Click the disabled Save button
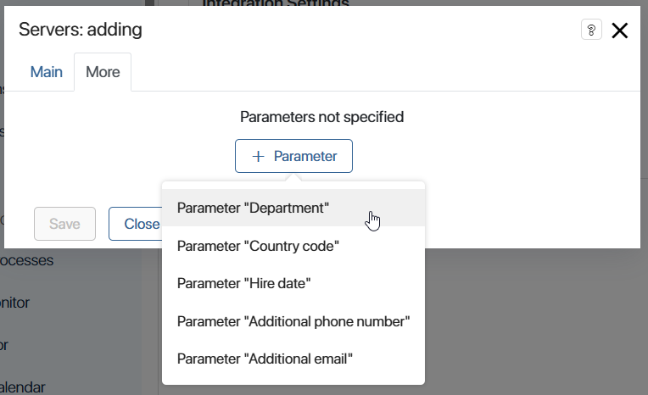Image resolution: width=648 pixels, height=395 pixels. tap(64, 224)
